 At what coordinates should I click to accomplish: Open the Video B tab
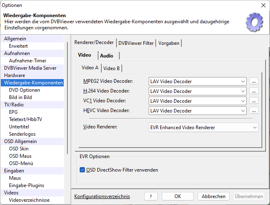[112, 68]
